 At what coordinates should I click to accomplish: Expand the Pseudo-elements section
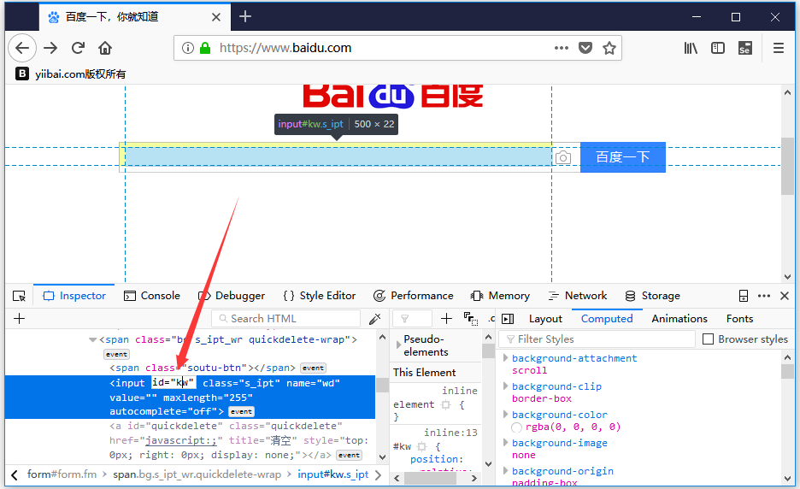click(398, 345)
